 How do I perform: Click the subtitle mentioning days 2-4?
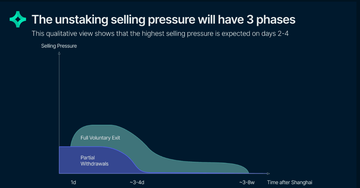click(x=160, y=33)
